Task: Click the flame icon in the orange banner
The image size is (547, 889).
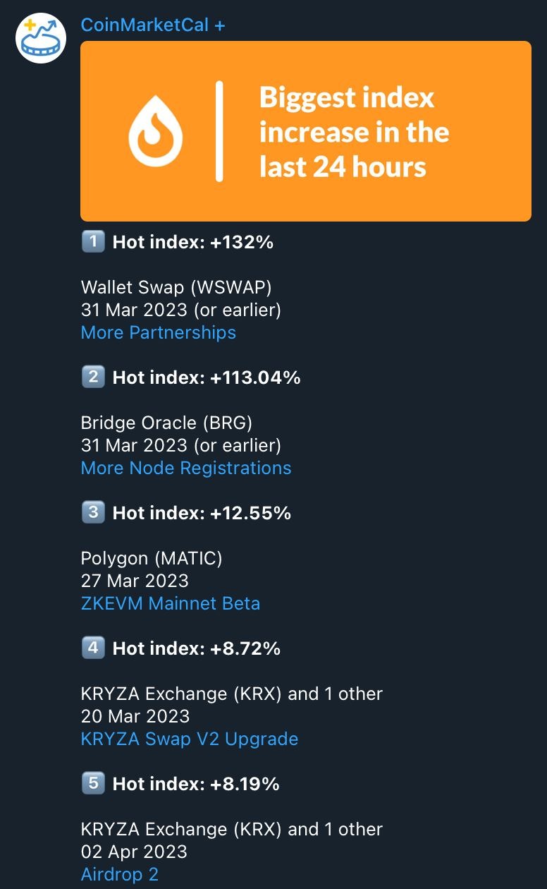Action: (x=155, y=131)
